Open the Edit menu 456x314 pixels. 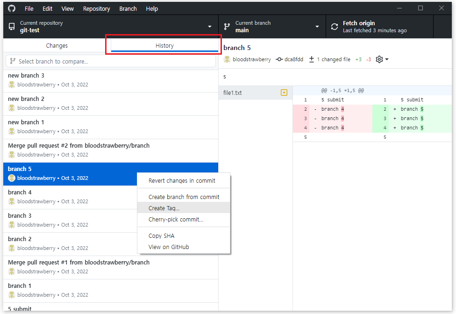click(x=47, y=9)
